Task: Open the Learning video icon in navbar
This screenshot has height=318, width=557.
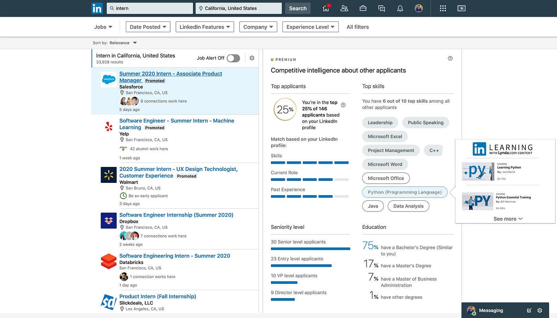Action: tap(462, 8)
